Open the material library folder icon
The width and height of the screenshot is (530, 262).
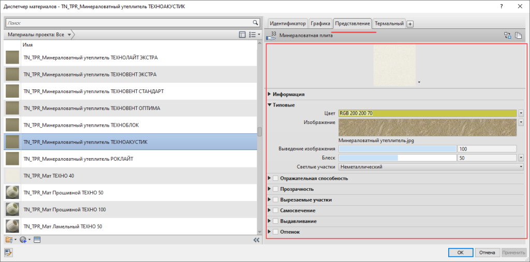(10, 240)
